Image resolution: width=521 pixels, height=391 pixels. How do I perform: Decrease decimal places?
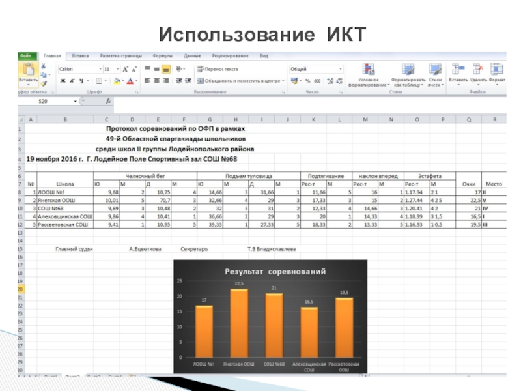coord(339,81)
